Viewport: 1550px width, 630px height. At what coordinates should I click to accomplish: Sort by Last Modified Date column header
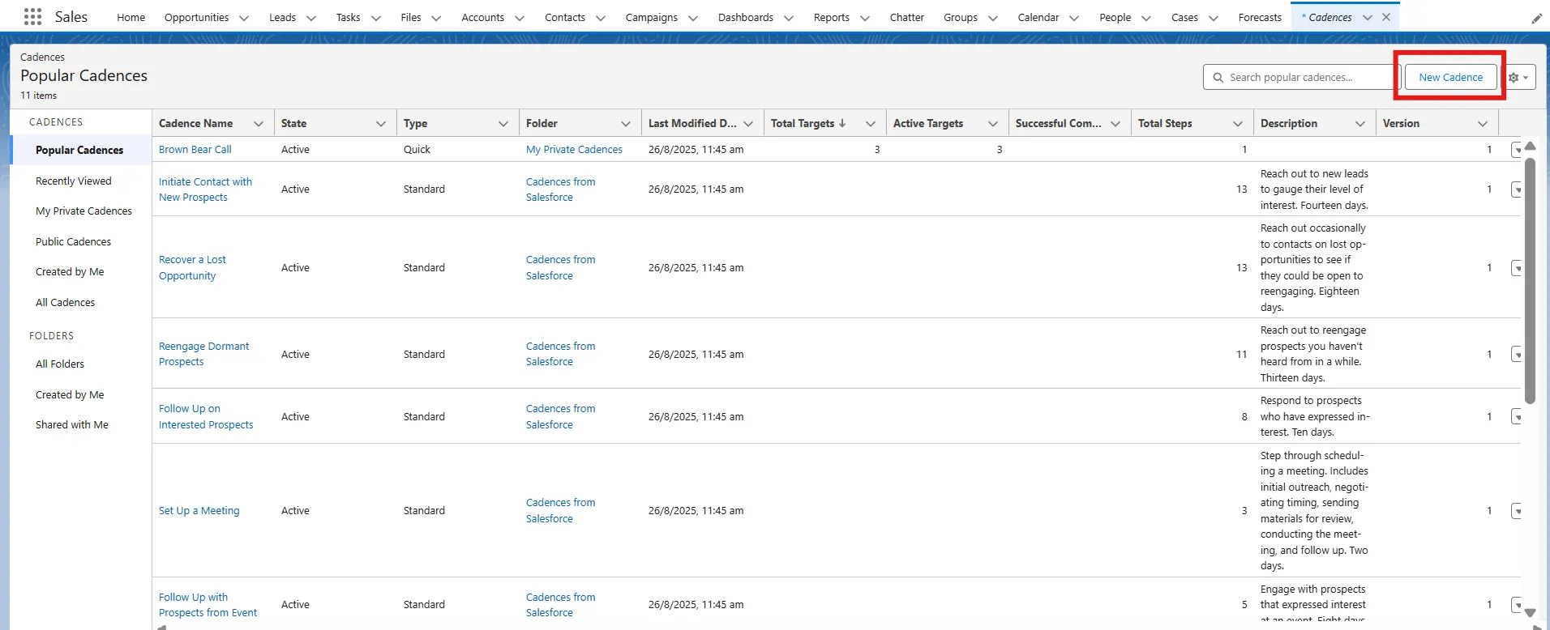692,124
